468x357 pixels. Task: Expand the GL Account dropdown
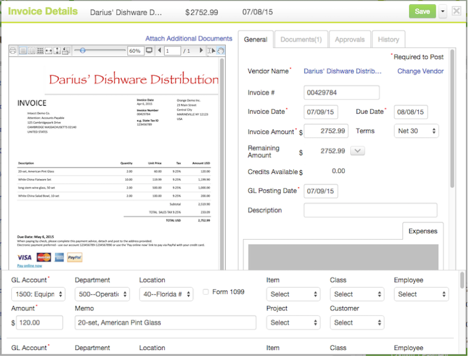(x=38, y=294)
